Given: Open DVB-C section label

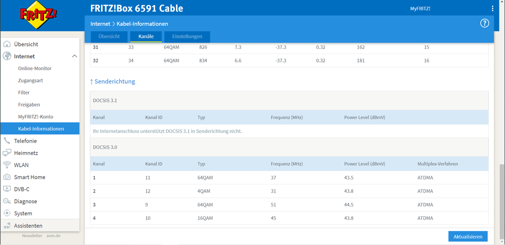Looking at the screenshot, I should [x=22, y=189].
